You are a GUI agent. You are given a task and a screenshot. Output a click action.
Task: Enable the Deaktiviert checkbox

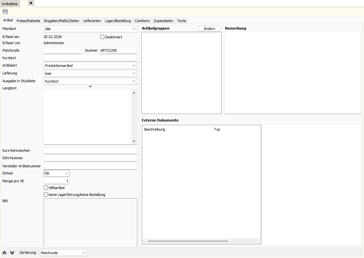[x=102, y=37]
